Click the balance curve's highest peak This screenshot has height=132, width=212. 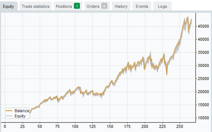click(187, 18)
